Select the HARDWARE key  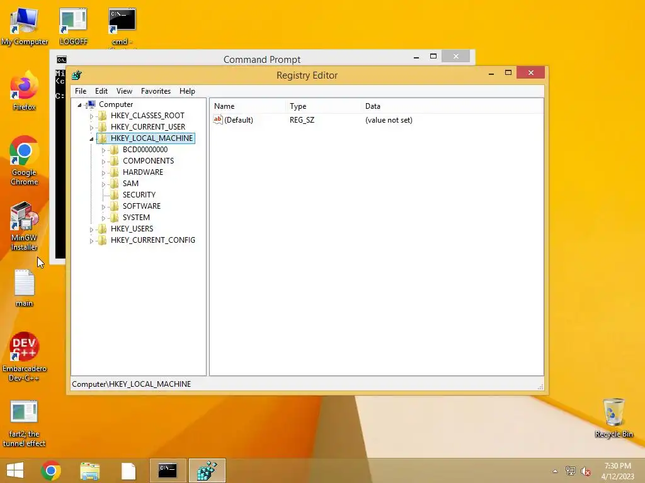(x=143, y=172)
